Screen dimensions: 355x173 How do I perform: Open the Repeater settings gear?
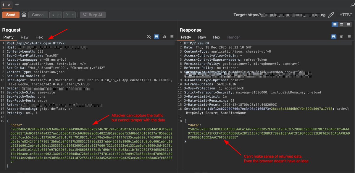coord(24,15)
